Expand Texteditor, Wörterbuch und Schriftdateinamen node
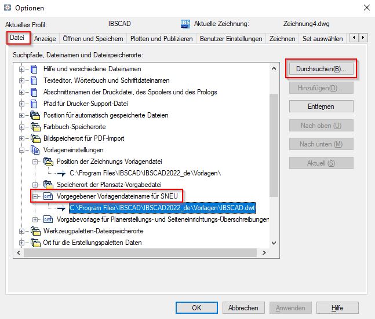This screenshot has width=375, height=319. point(21,81)
